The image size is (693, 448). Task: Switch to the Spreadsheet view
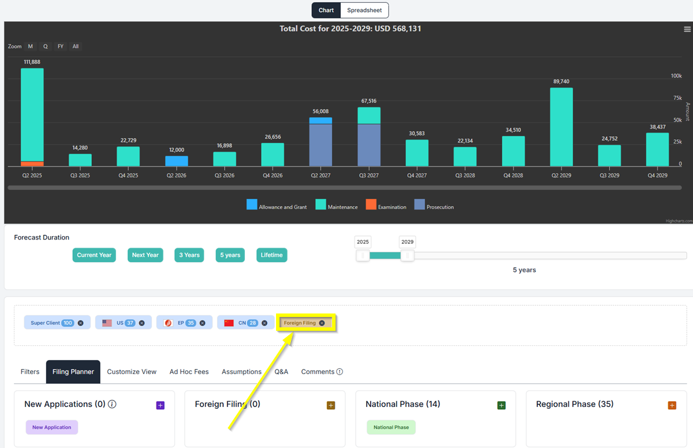364,10
